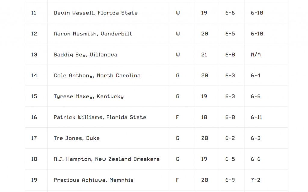Click rank number 14 cell

pyautogui.click(x=36, y=75)
